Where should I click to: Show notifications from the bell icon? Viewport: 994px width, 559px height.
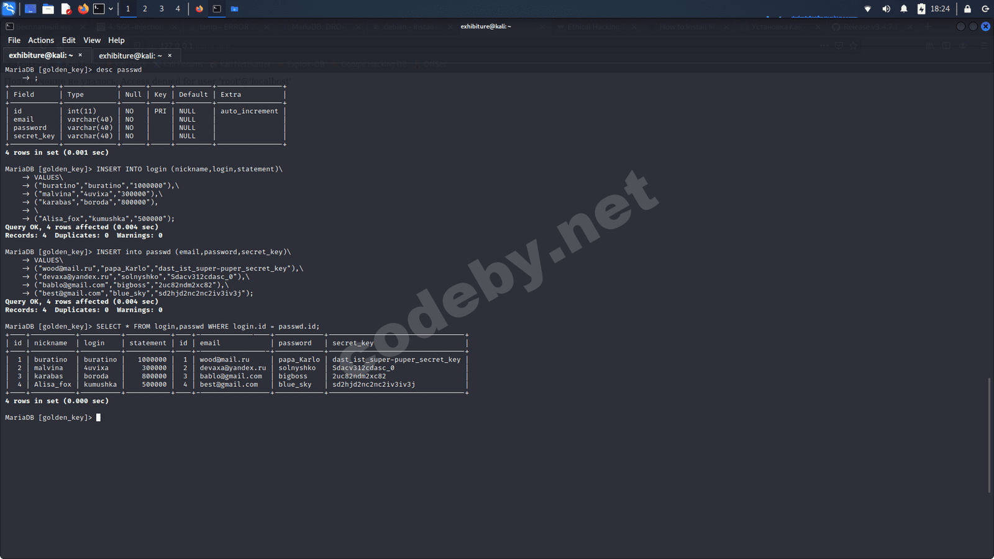click(904, 9)
